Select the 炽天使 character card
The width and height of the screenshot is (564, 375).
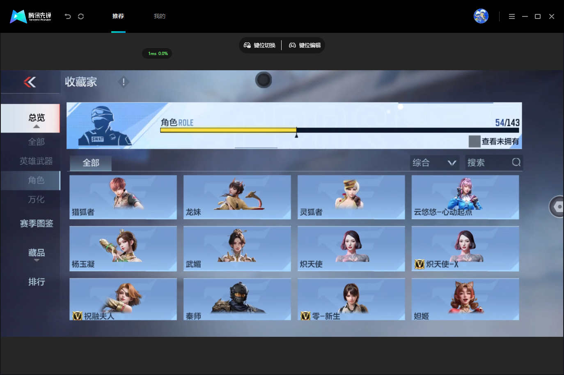click(x=351, y=248)
